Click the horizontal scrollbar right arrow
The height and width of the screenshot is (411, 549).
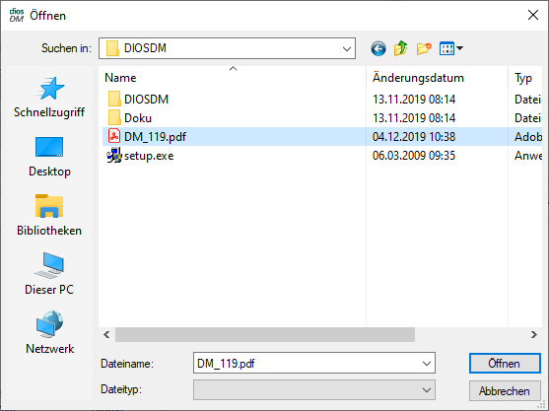pyautogui.click(x=533, y=335)
